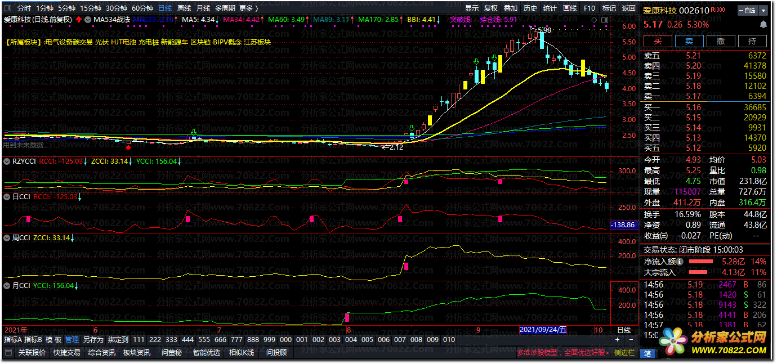Select the 周线 weekly chart tab

click(x=184, y=8)
